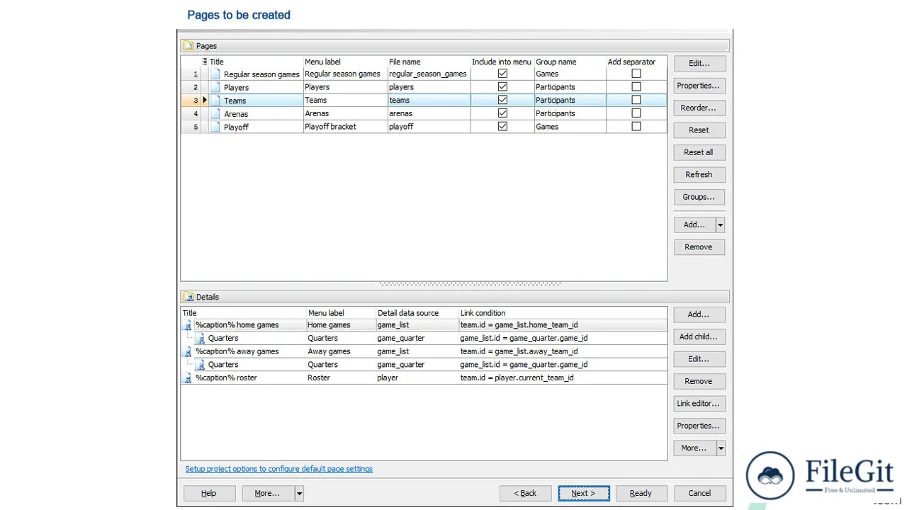Click the detail icon for %caption% roster
Image resolution: width=907 pixels, height=510 pixels.
[187, 378]
